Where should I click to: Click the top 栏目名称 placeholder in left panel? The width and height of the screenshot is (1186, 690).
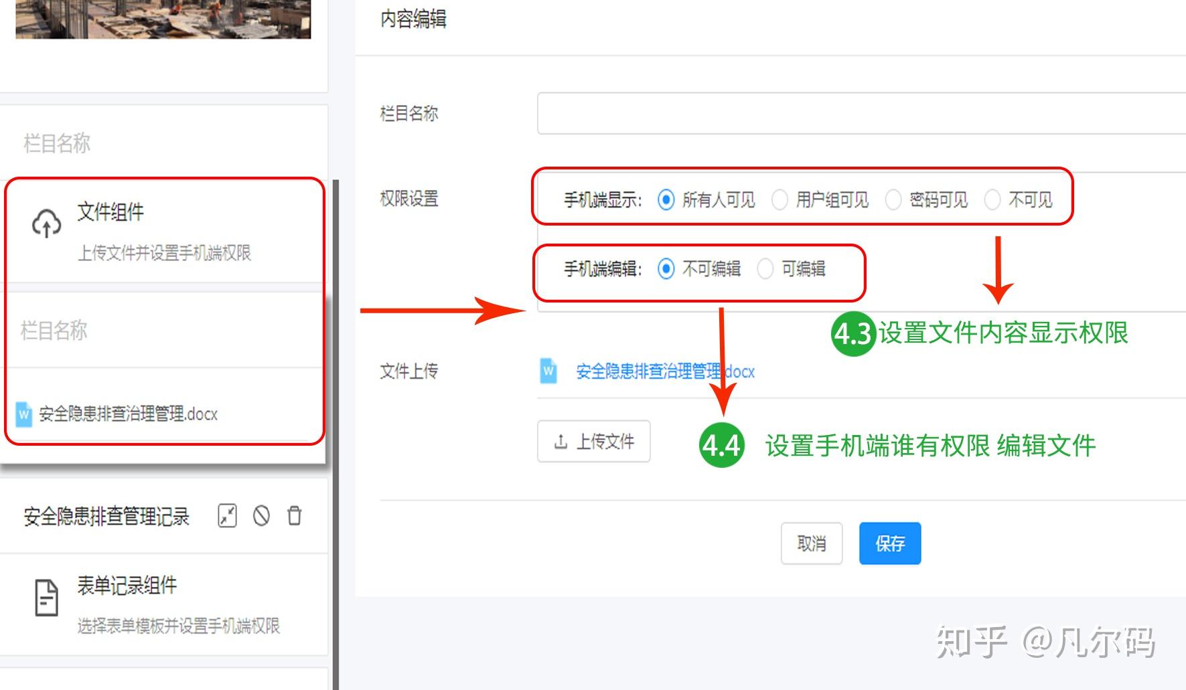pyautogui.click(x=57, y=143)
